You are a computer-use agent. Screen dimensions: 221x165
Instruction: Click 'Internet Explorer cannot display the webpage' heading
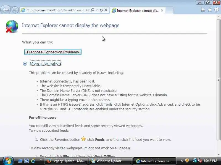pos(71,25)
